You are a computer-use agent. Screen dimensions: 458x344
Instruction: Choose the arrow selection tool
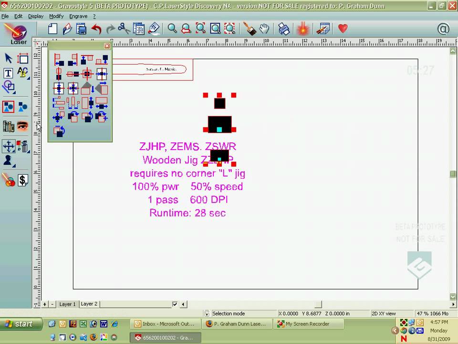[8, 58]
